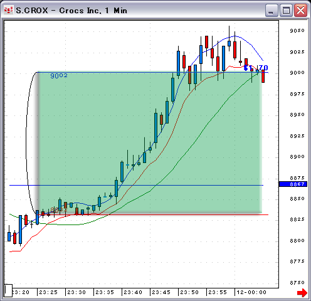Click the 23:55 time axis label

pyautogui.click(x=218, y=292)
